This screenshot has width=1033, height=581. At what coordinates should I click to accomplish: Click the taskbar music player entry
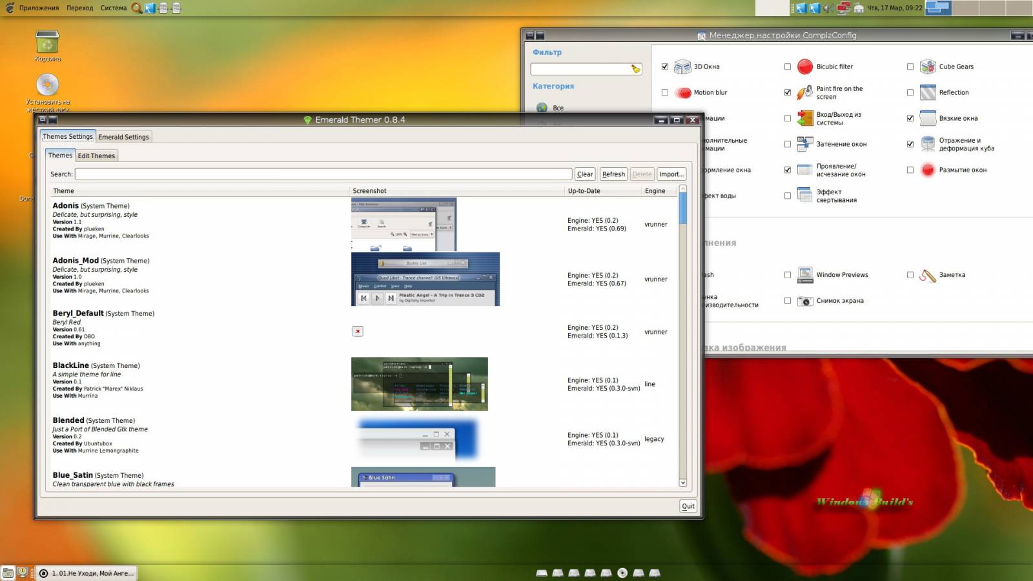click(x=87, y=573)
